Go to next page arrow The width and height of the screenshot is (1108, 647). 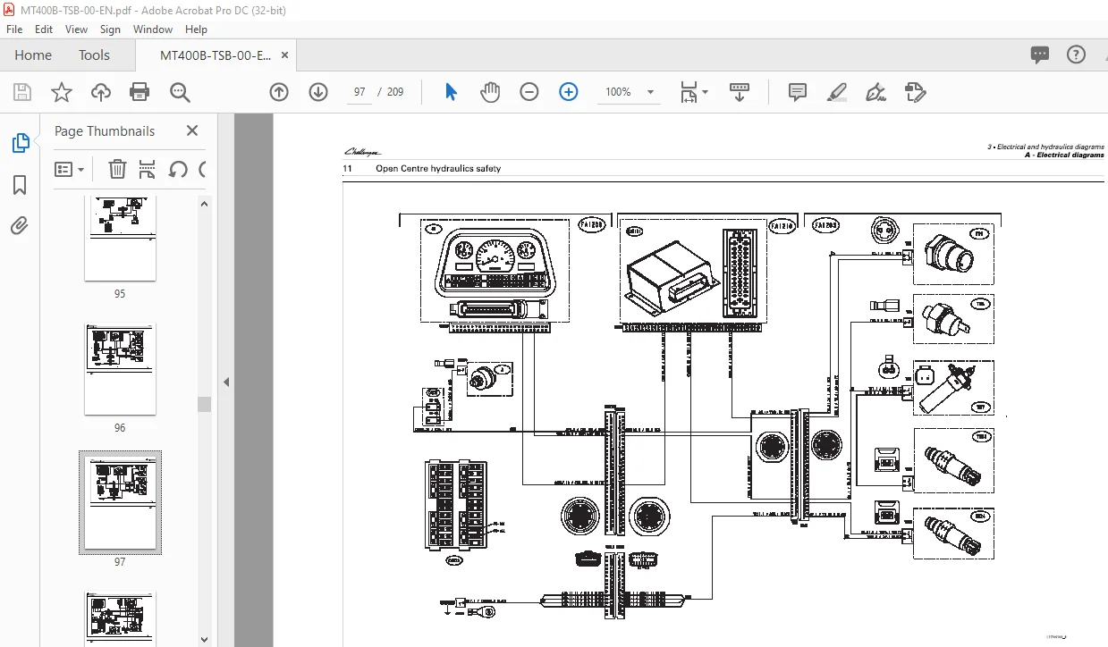pos(318,92)
